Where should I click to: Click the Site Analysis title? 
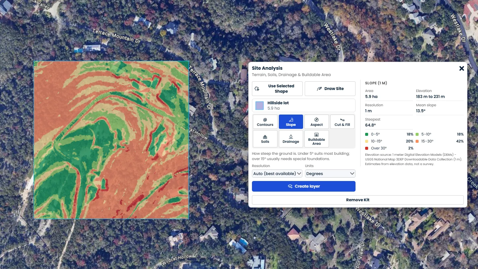(x=267, y=68)
